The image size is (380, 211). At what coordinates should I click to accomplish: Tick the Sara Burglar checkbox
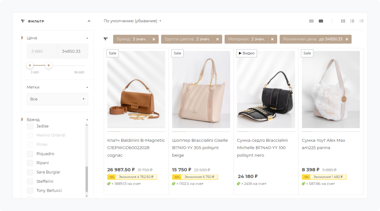pos(30,172)
